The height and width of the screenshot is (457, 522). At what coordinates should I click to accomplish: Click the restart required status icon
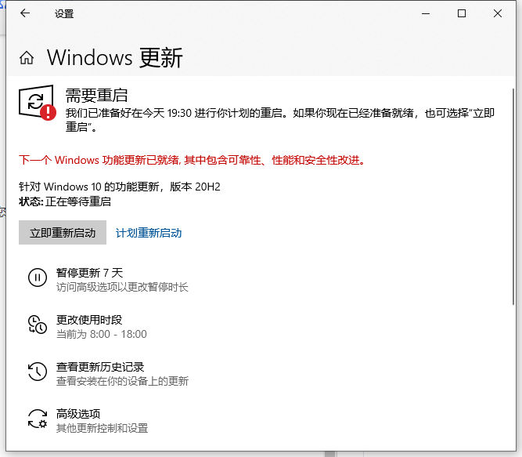(37, 103)
